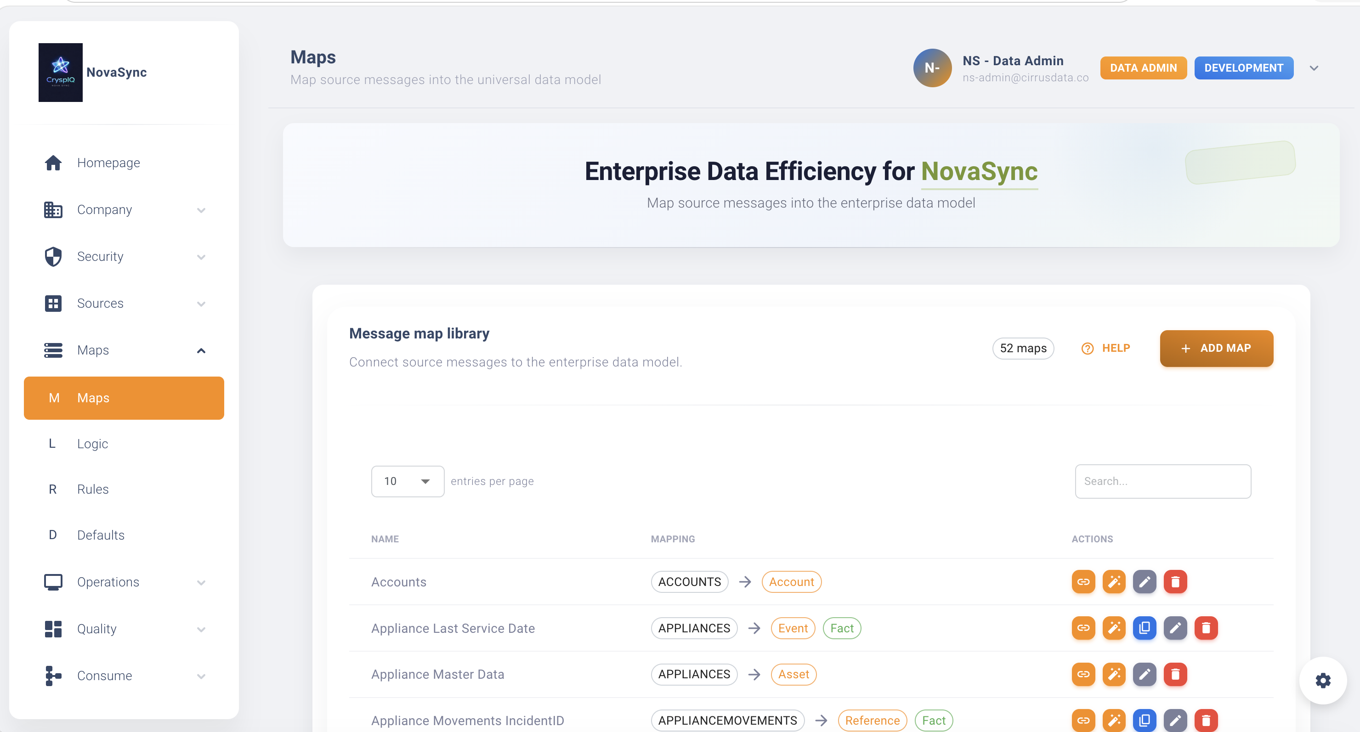The width and height of the screenshot is (1360, 732).
Task: Select the Logic submenu item
Action: coord(124,444)
